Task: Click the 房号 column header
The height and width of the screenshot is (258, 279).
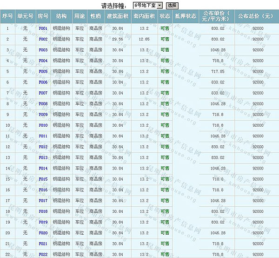Action: [x=43, y=16]
